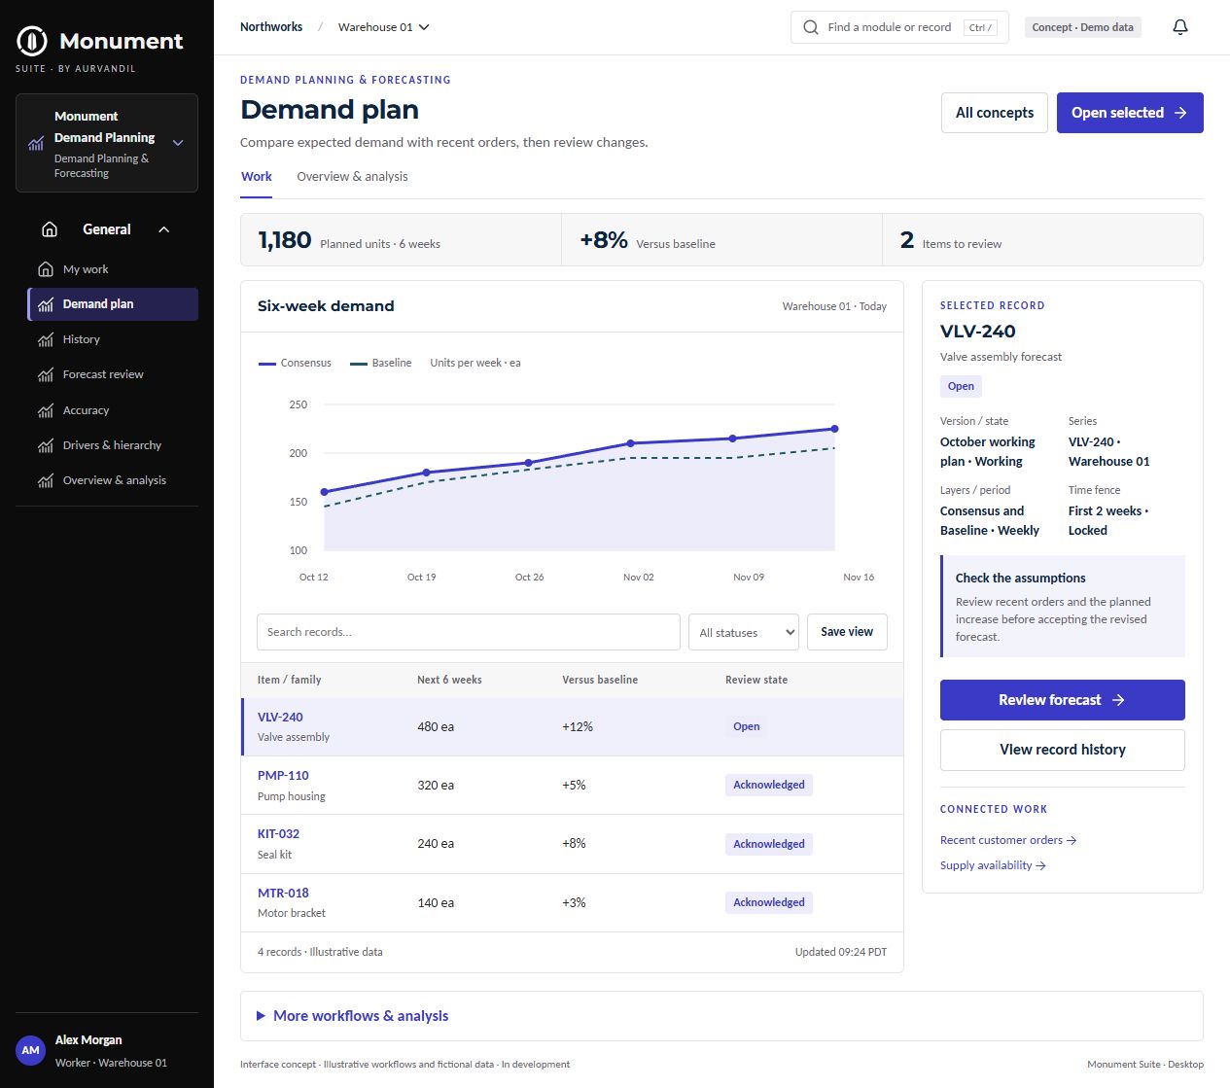Open Accuracy in sidebar
The image size is (1230, 1088).
[113, 410]
